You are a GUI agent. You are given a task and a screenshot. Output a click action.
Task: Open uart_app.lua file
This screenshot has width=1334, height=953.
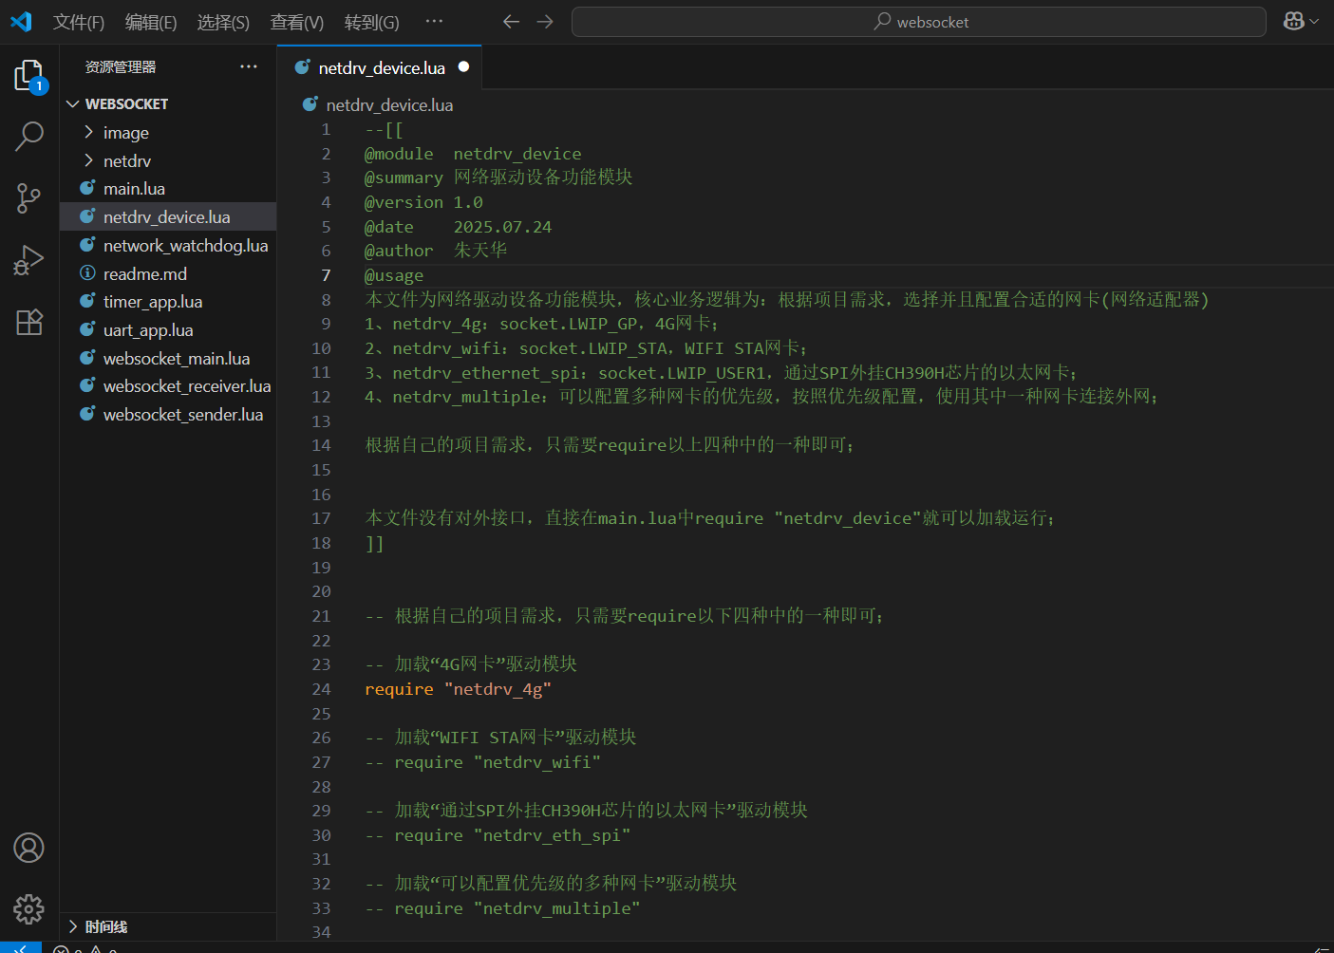pyautogui.click(x=168, y=330)
